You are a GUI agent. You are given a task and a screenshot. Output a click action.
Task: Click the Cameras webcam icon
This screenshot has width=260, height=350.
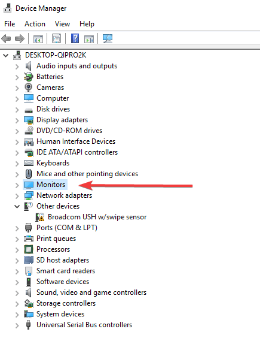[x=29, y=87]
